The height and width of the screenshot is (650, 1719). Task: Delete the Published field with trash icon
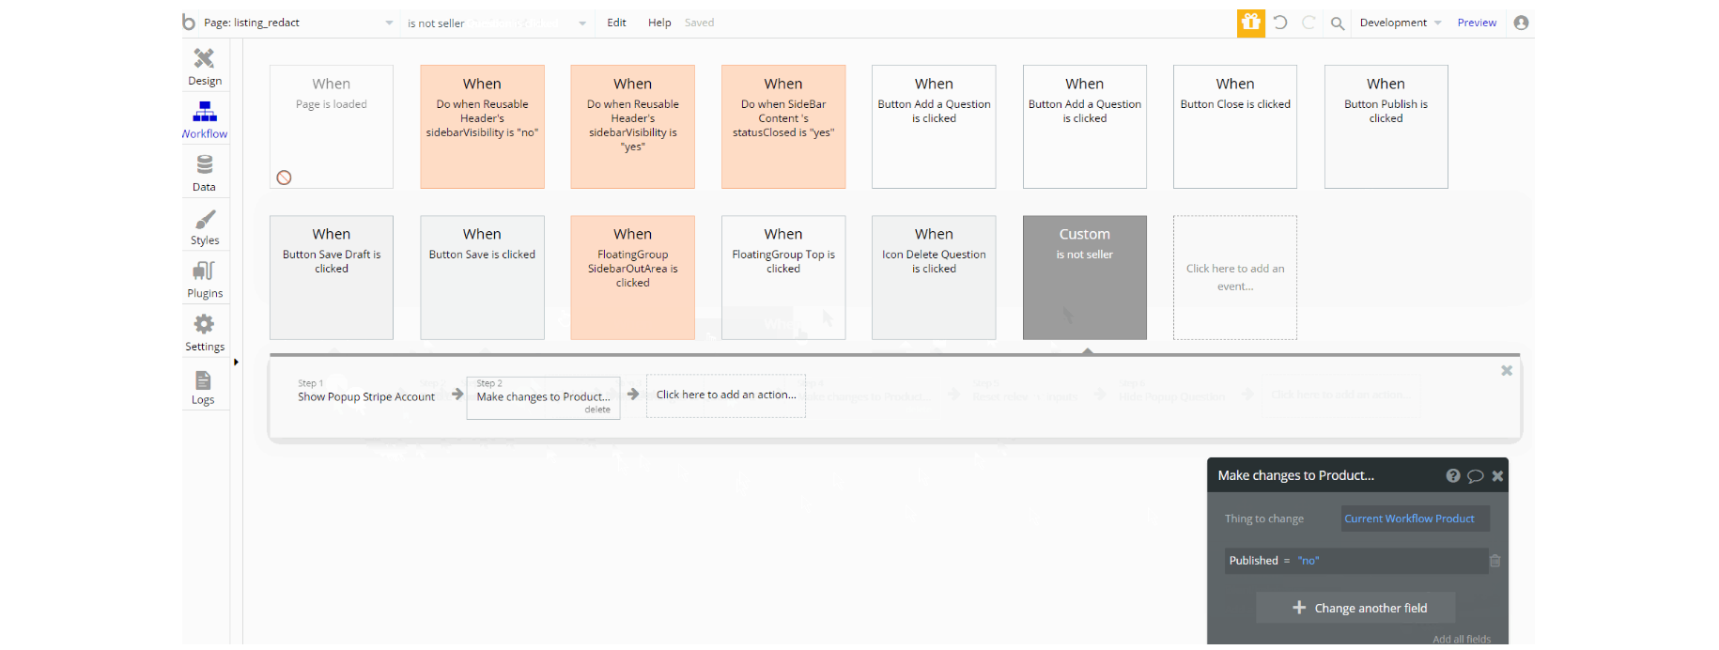point(1495,561)
